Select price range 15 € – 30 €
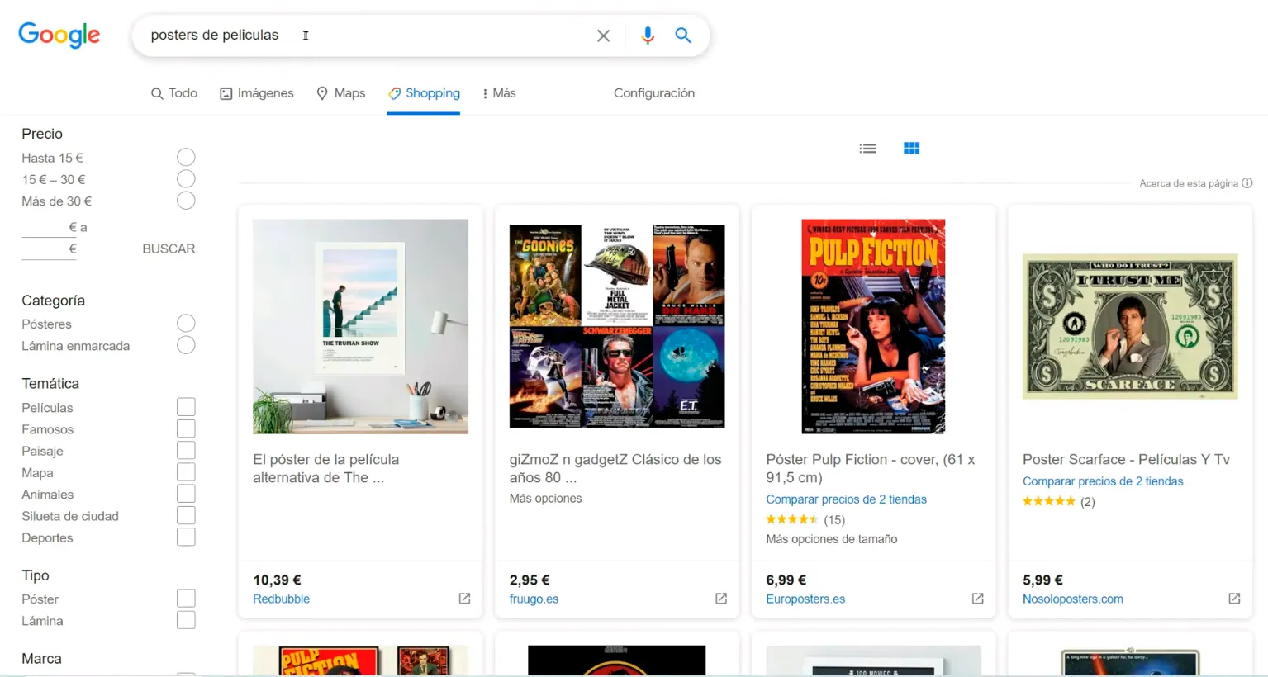The width and height of the screenshot is (1268, 677). 186,179
